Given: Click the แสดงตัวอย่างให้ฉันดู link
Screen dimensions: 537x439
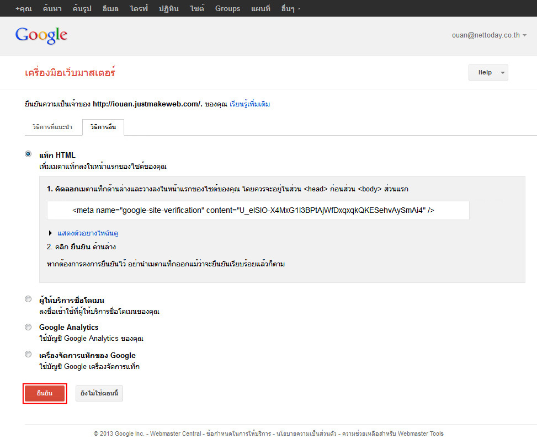Looking at the screenshot, I should click(x=88, y=233).
